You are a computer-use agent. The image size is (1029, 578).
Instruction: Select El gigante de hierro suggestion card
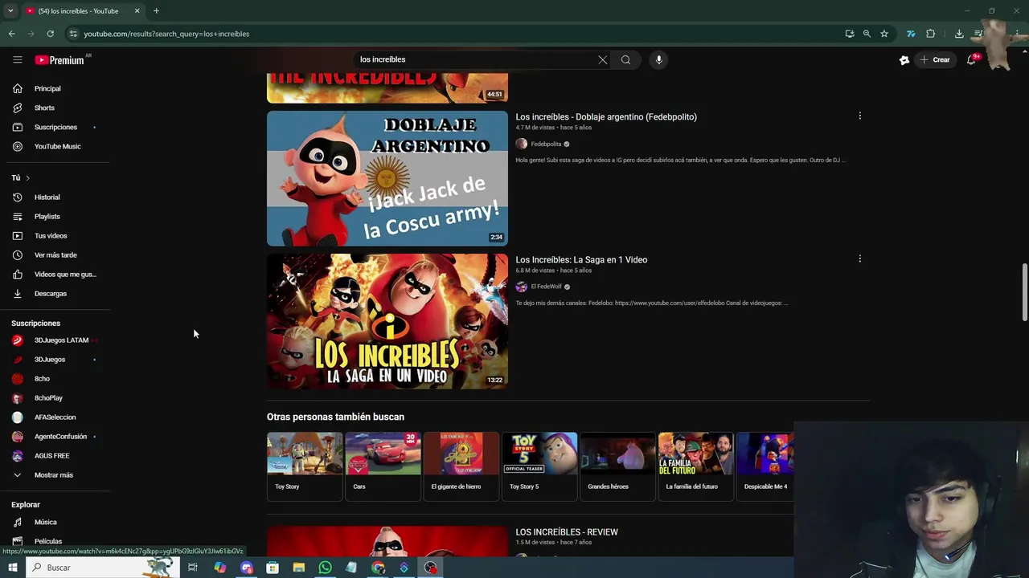pyautogui.click(x=461, y=466)
